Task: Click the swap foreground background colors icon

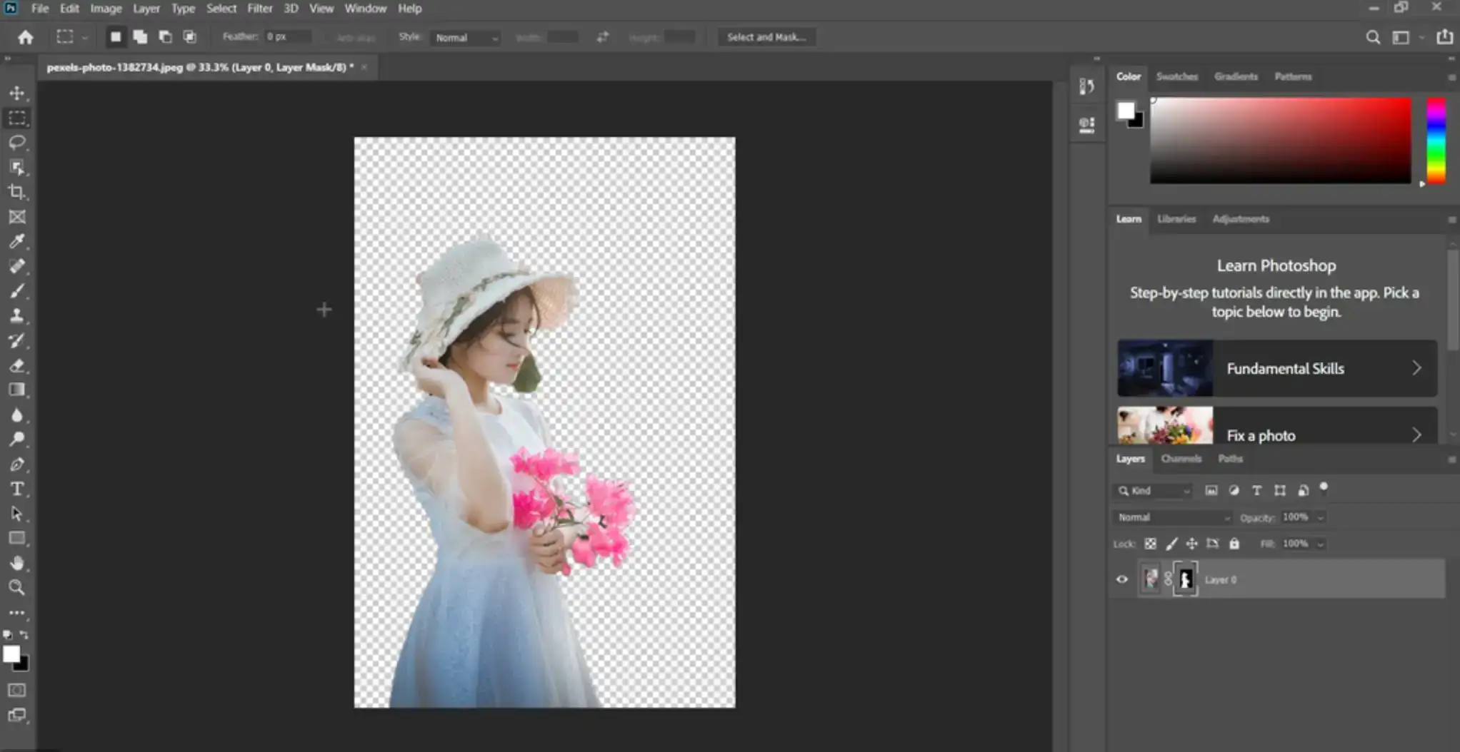Action: click(x=25, y=634)
